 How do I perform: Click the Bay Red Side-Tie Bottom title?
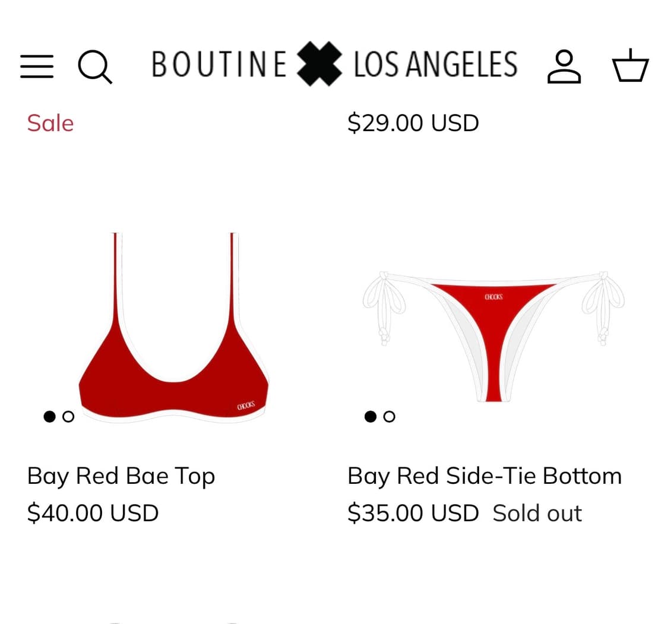485,476
